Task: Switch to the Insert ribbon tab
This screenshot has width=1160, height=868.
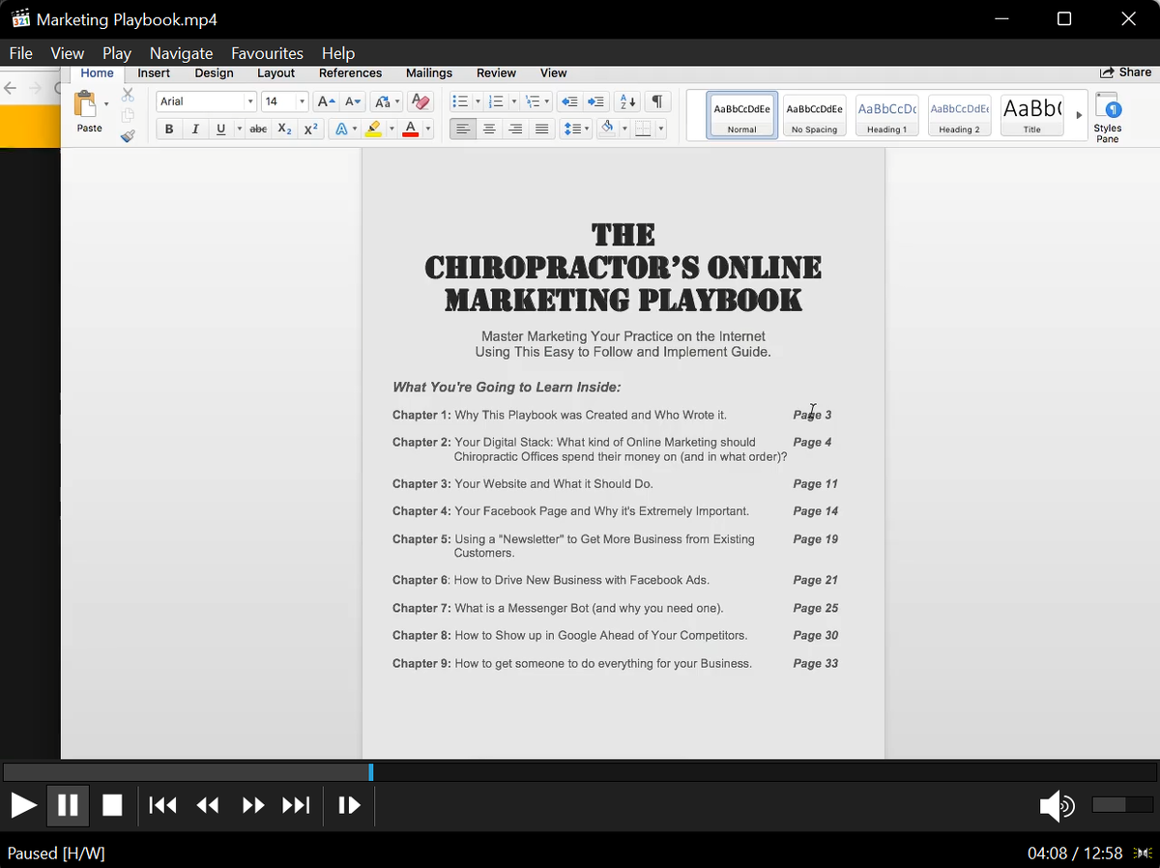Action: coord(154,72)
